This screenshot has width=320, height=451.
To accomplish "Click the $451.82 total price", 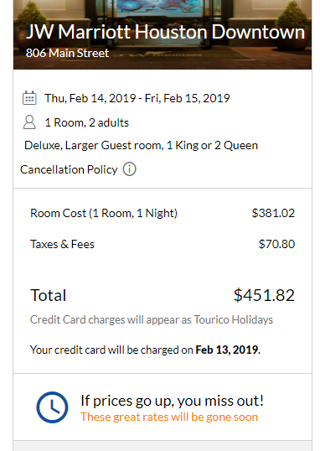I will (x=264, y=295).
